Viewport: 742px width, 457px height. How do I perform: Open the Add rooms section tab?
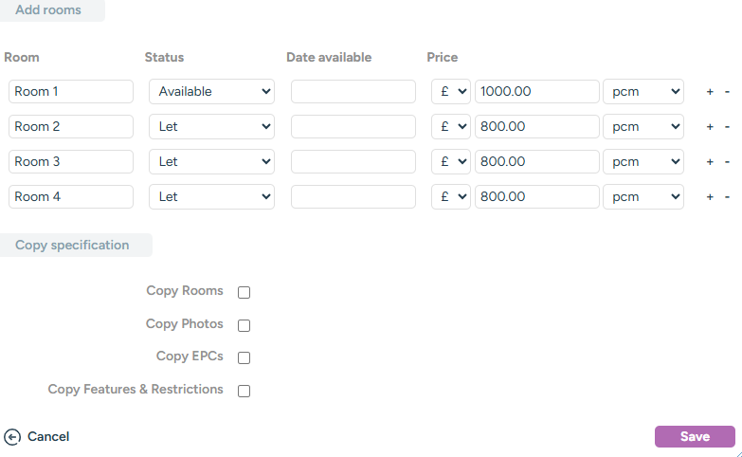(48, 10)
